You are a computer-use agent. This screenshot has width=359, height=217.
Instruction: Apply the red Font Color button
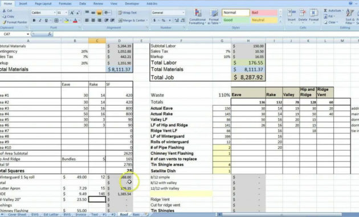[x=75, y=21]
